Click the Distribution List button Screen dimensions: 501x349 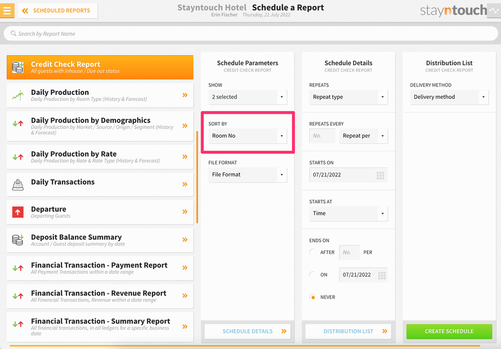349,332
